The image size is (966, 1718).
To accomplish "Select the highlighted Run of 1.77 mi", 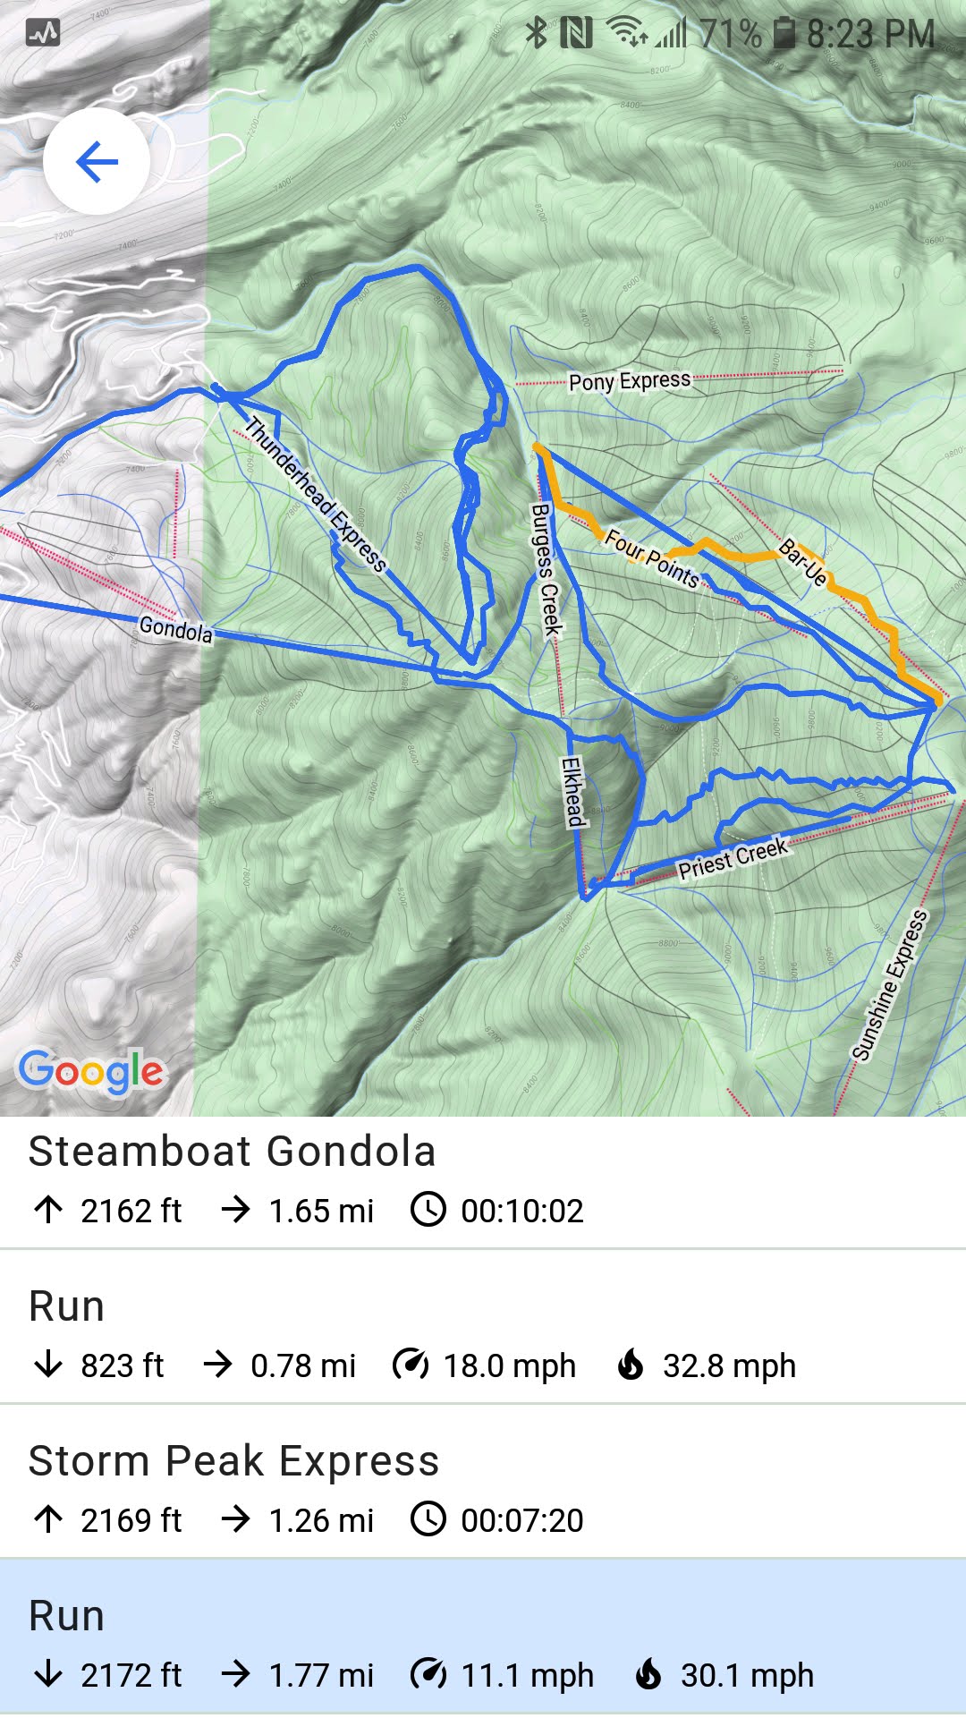I will click(x=483, y=1642).
